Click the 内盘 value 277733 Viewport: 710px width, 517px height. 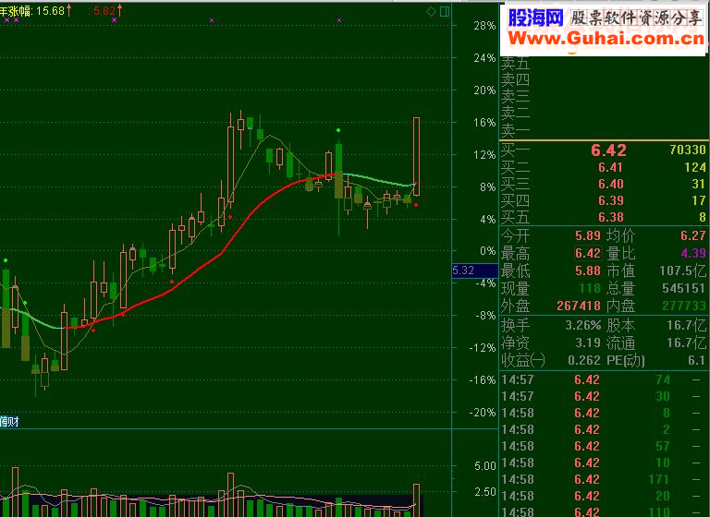tap(684, 306)
